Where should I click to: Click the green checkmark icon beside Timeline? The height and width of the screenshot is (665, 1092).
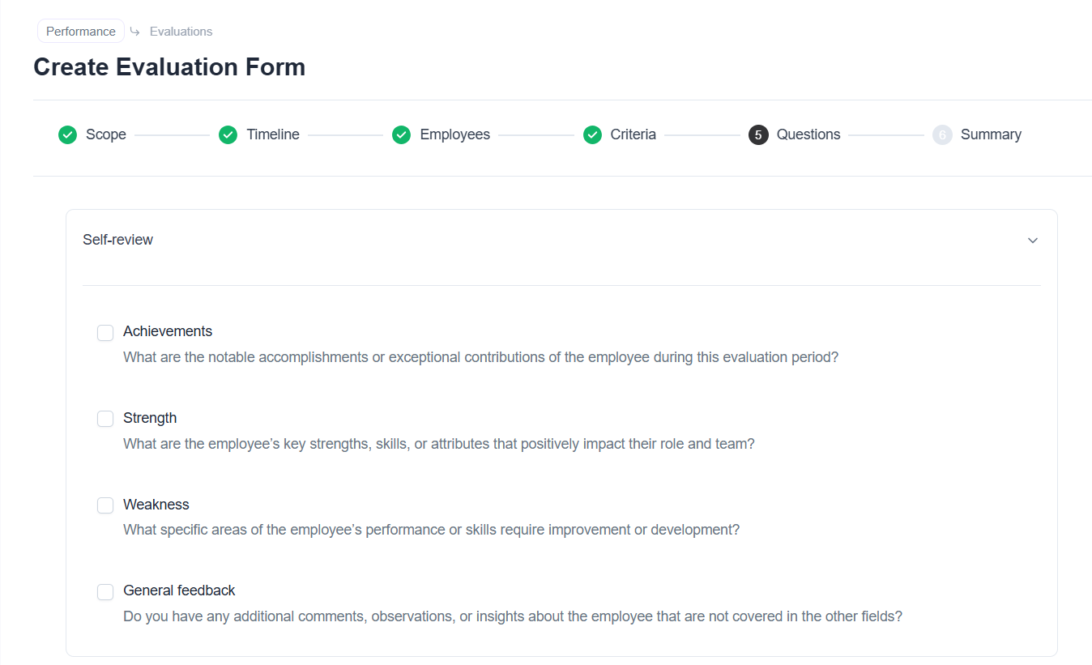(x=228, y=135)
